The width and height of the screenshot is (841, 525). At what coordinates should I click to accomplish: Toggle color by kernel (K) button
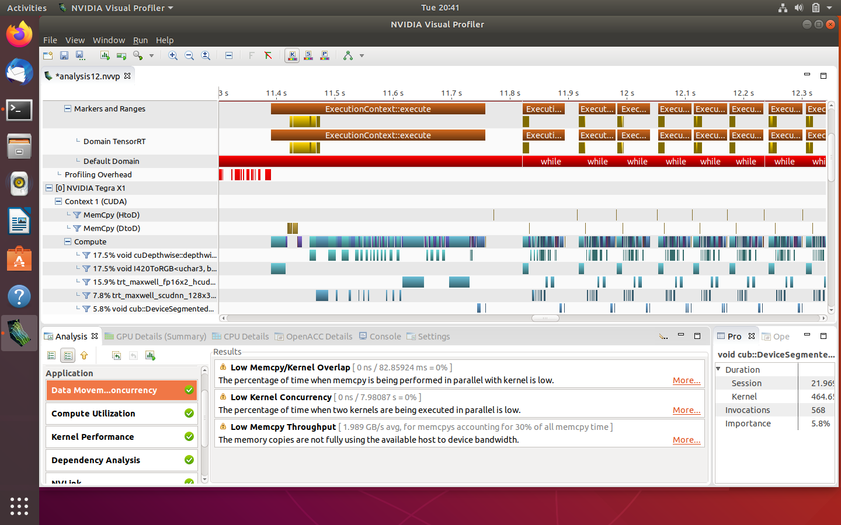pyautogui.click(x=292, y=55)
